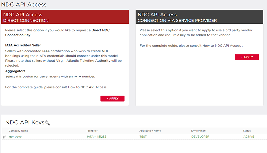267x153 pixels.
Task: Sort by Status column header
Action: coord(247,131)
